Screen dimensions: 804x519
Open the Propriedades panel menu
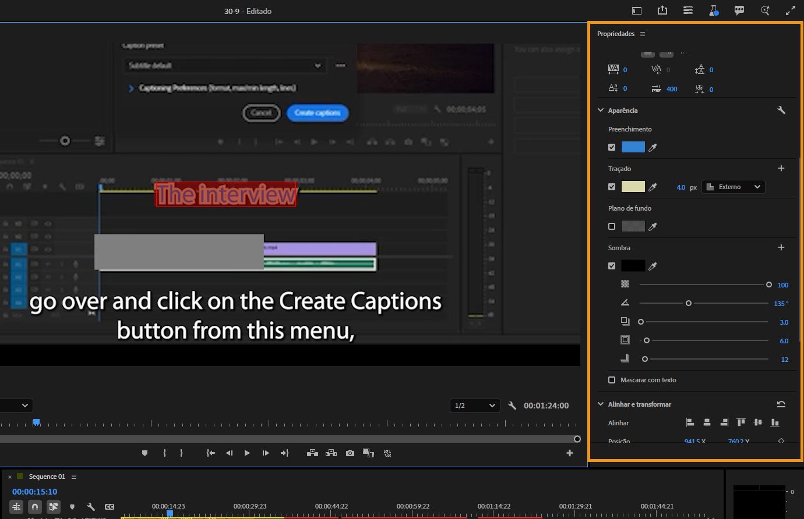click(x=643, y=34)
